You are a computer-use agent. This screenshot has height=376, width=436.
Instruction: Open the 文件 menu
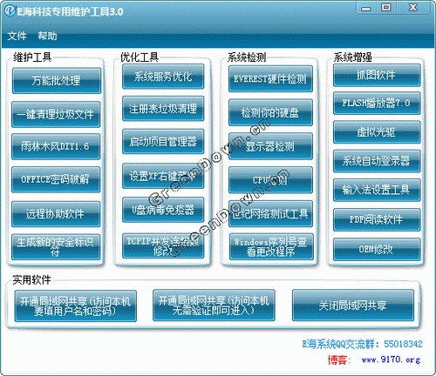point(17,36)
